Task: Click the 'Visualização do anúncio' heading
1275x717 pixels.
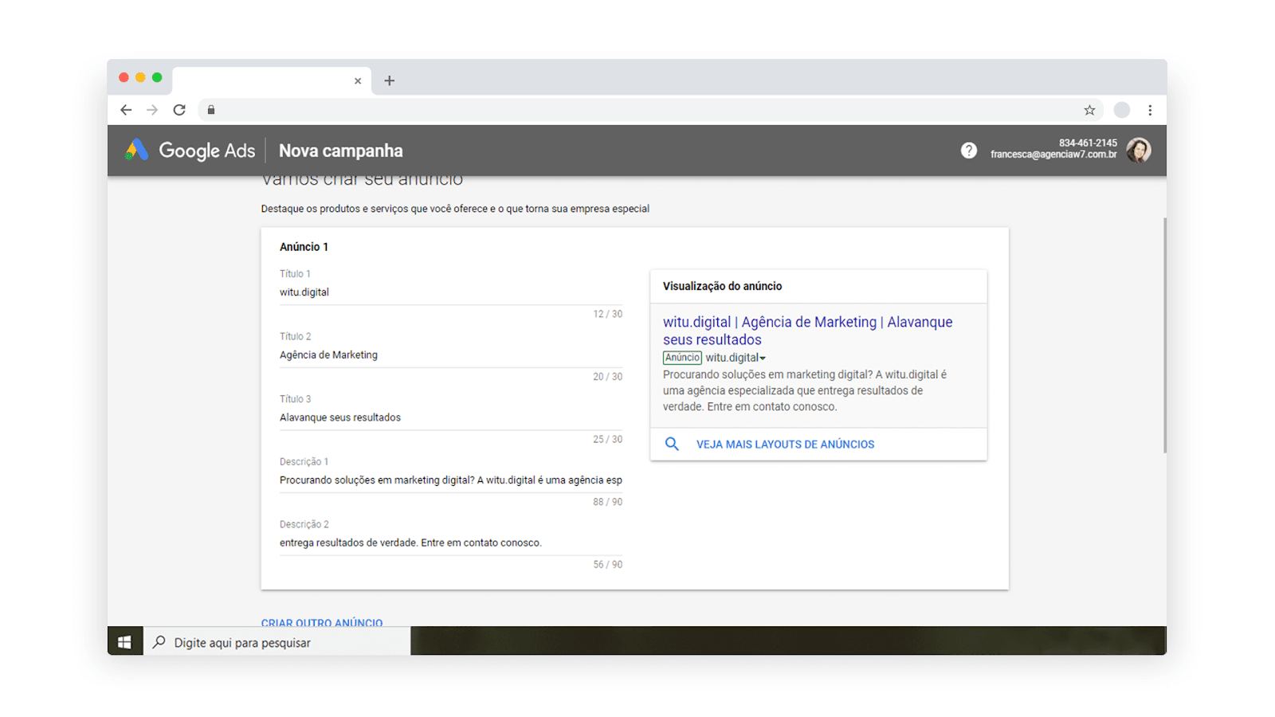Action: 722,286
